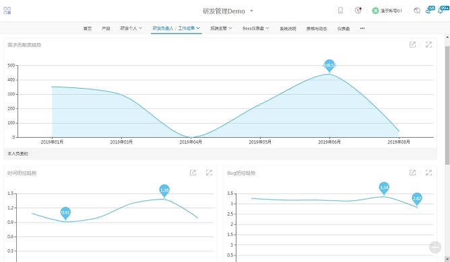Open the 研发管理Demo title dropdown arrow
Screen dimensions: 450x262
tap(252, 11)
